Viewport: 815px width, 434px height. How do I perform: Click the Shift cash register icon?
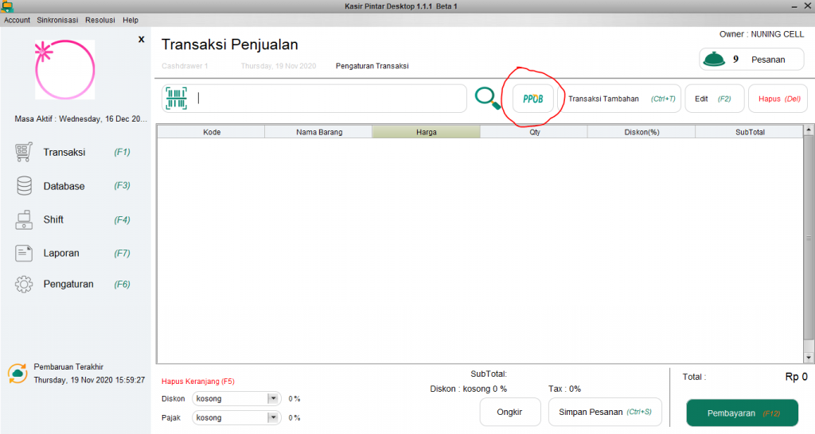tap(24, 219)
